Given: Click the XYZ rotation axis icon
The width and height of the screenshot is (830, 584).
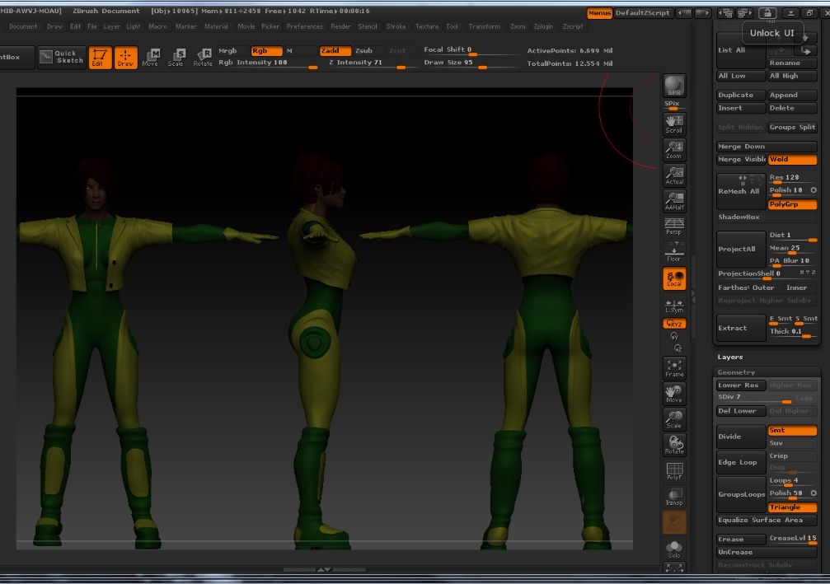Looking at the screenshot, I should (x=674, y=323).
